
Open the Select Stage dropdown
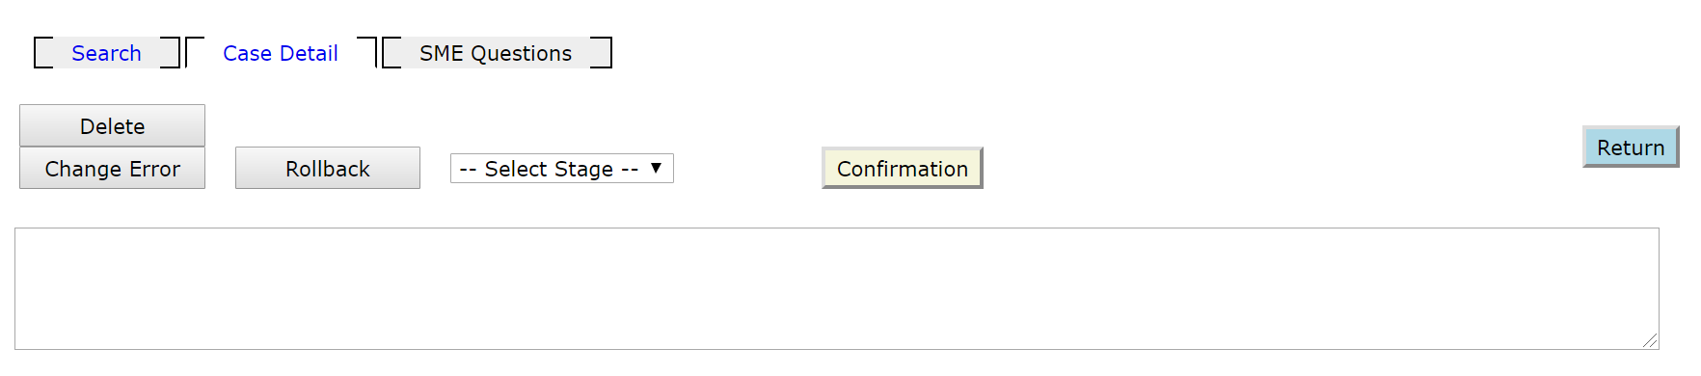[x=562, y=169]
